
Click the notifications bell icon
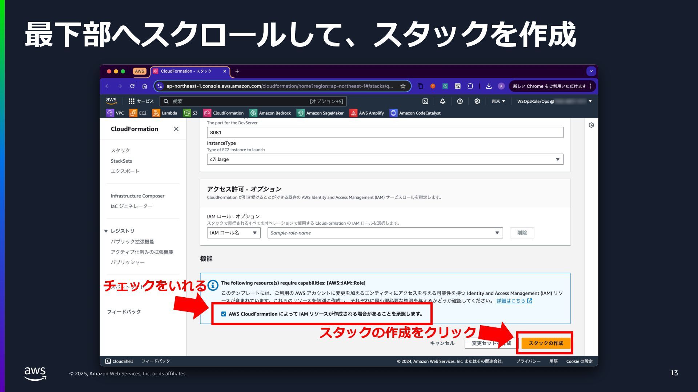click(x=442, y=101)
